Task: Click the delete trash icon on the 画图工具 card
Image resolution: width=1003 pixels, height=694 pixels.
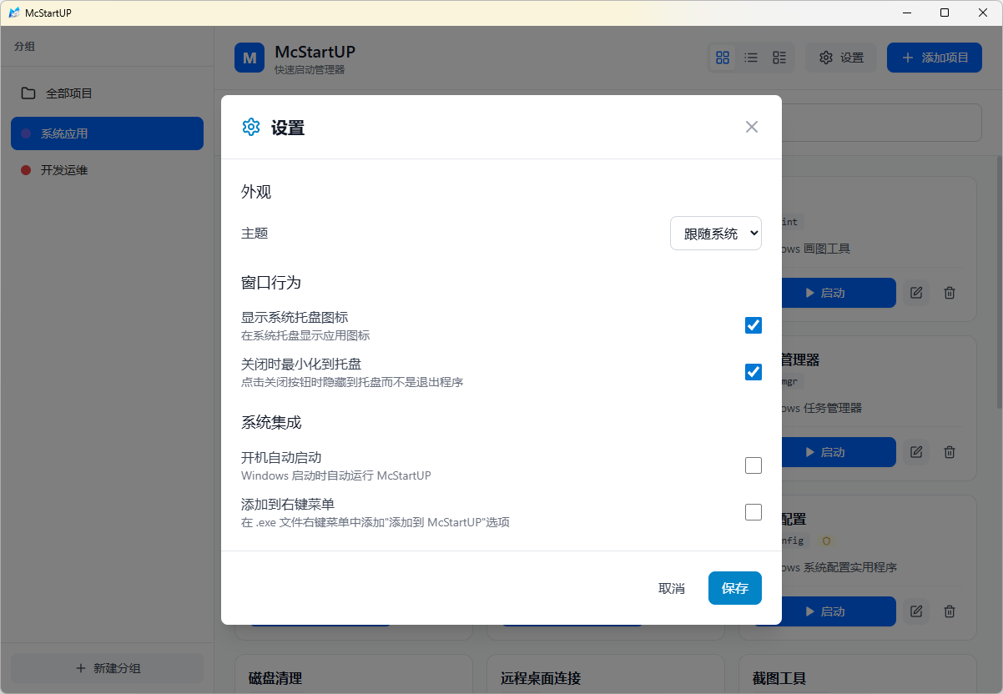Action: point(949,293)
